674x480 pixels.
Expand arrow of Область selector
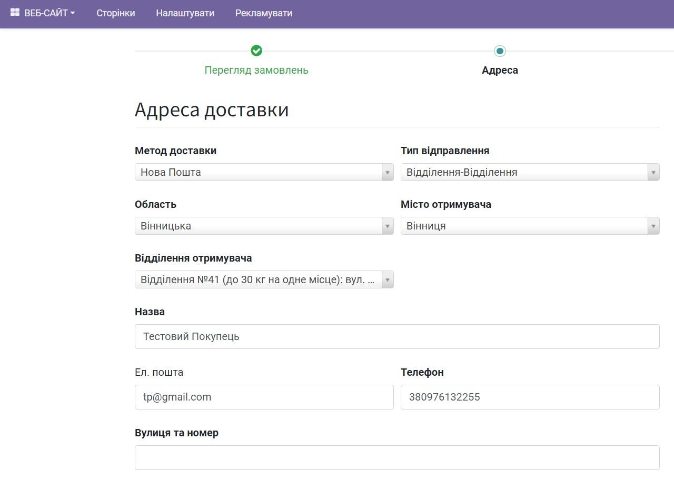(388, 226)
